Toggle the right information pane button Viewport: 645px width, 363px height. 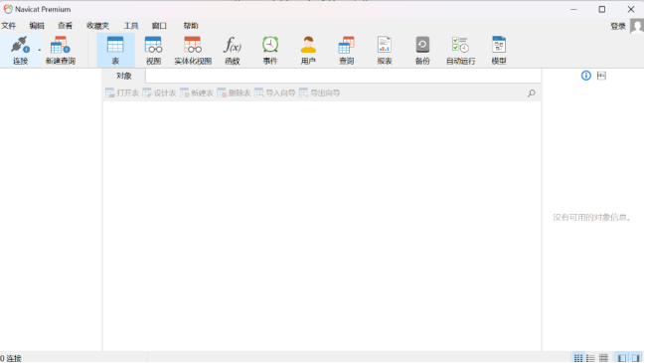tap(636, 358)
